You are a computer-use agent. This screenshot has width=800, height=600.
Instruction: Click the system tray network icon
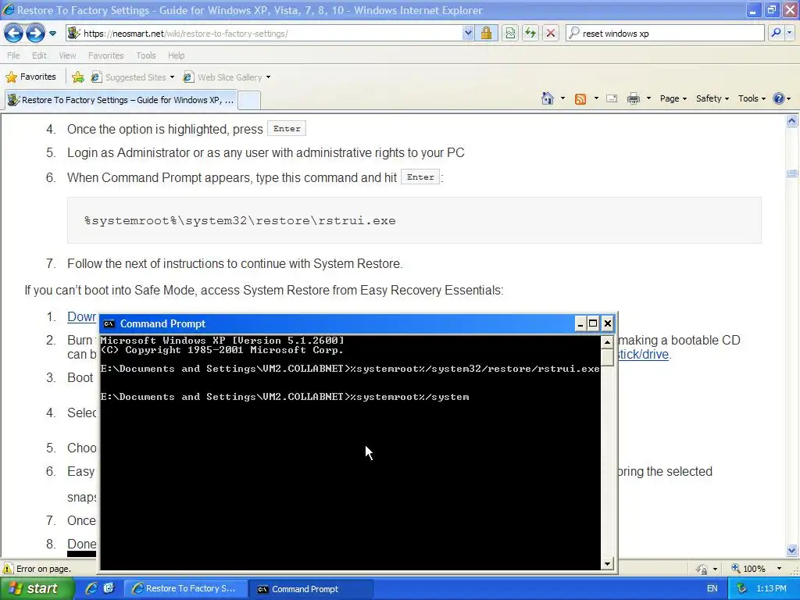742,589
